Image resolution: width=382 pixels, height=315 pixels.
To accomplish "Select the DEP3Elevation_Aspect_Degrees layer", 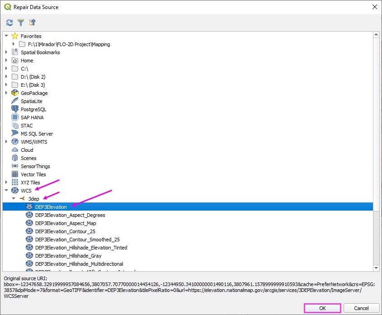I will click(x=70, y=215).
